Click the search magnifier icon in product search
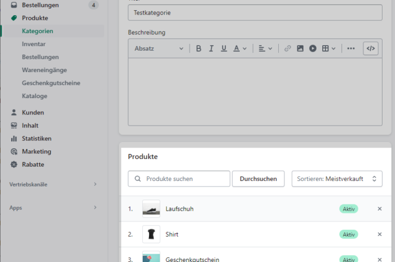The width and height of the screenshot is (395, 262). coord(138,179)
